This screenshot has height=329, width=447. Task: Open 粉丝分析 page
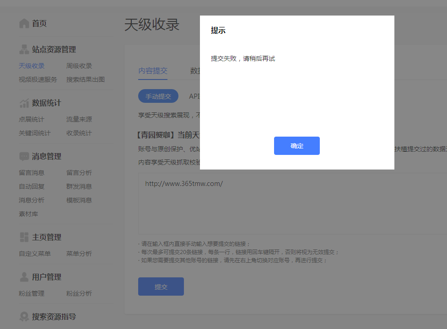[79, 293]
